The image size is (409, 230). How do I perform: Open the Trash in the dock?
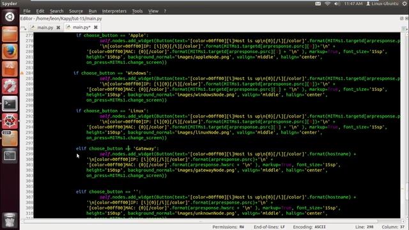10,220
